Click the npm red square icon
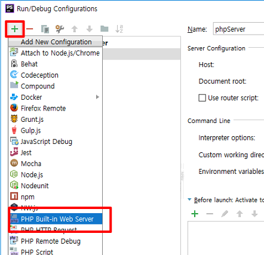 pos(14,196)
